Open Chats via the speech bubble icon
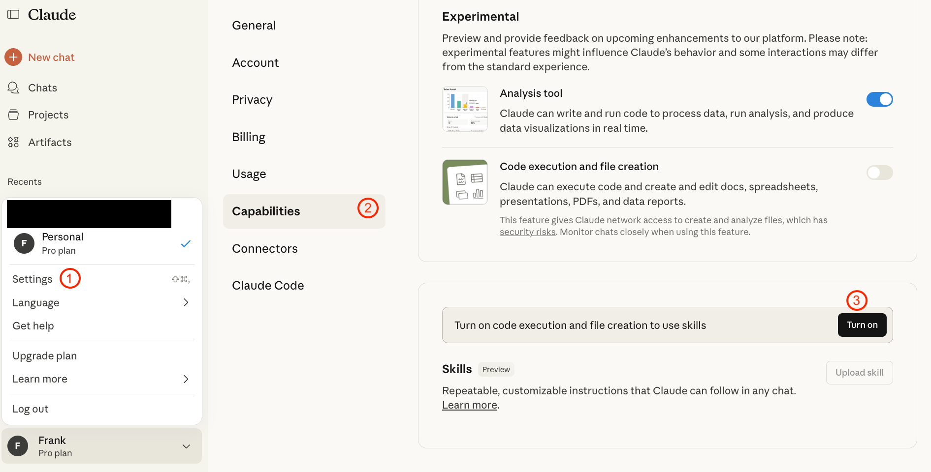Viewport: 931px width, 472px height. (13, 88)
